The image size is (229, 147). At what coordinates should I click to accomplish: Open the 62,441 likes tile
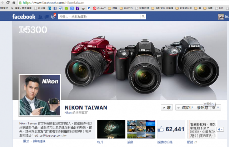[x=171, y=129]
